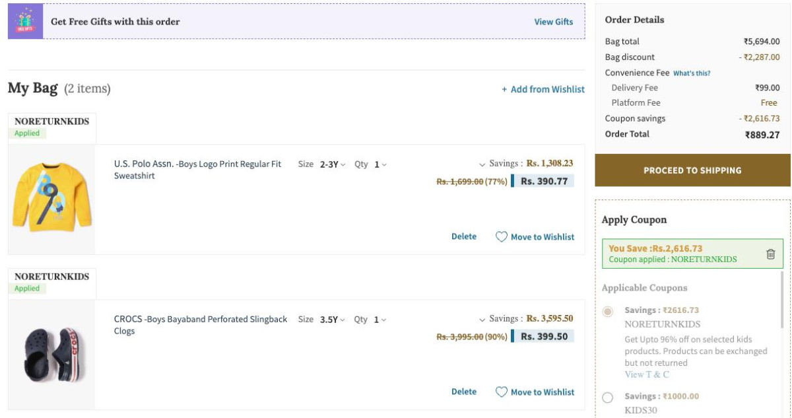Image resolution: width=792 pixels, height=418 pixels.
Task: Open the CROCS clogs product thumbnail
Action: (52, 355)
